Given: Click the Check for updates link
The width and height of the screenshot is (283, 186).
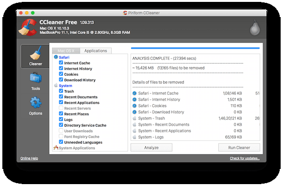Looking at the screenshot, I should point(245,158).
